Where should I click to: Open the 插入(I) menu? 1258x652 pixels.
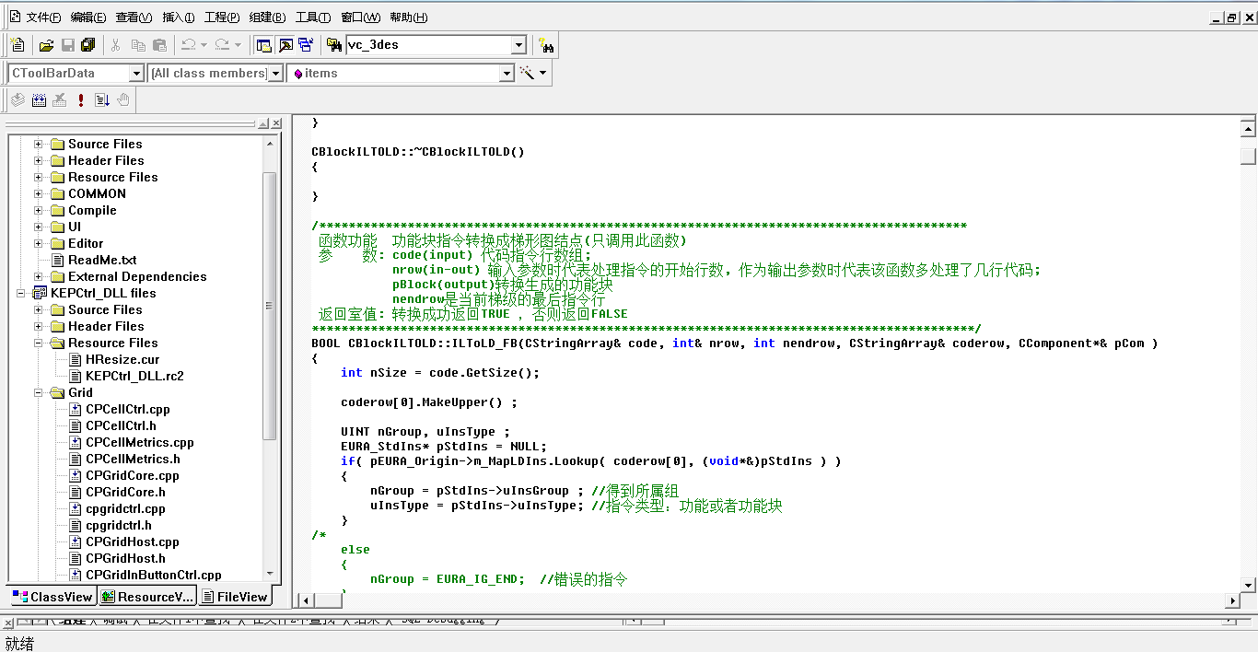179,17
